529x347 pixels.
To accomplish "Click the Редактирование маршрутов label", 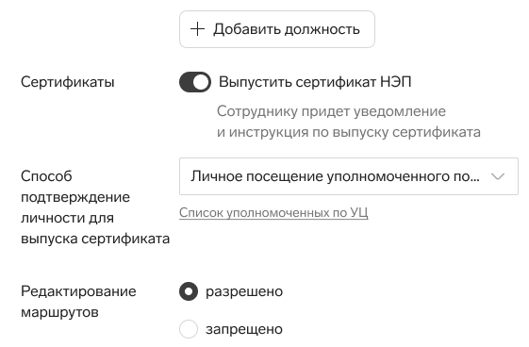I will tap(78, 302).
